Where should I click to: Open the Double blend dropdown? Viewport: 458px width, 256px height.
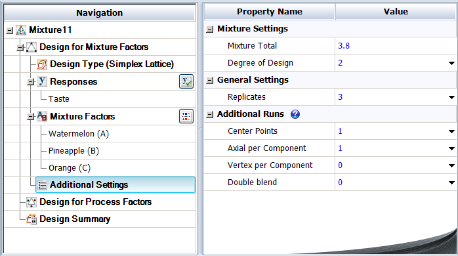451,182
